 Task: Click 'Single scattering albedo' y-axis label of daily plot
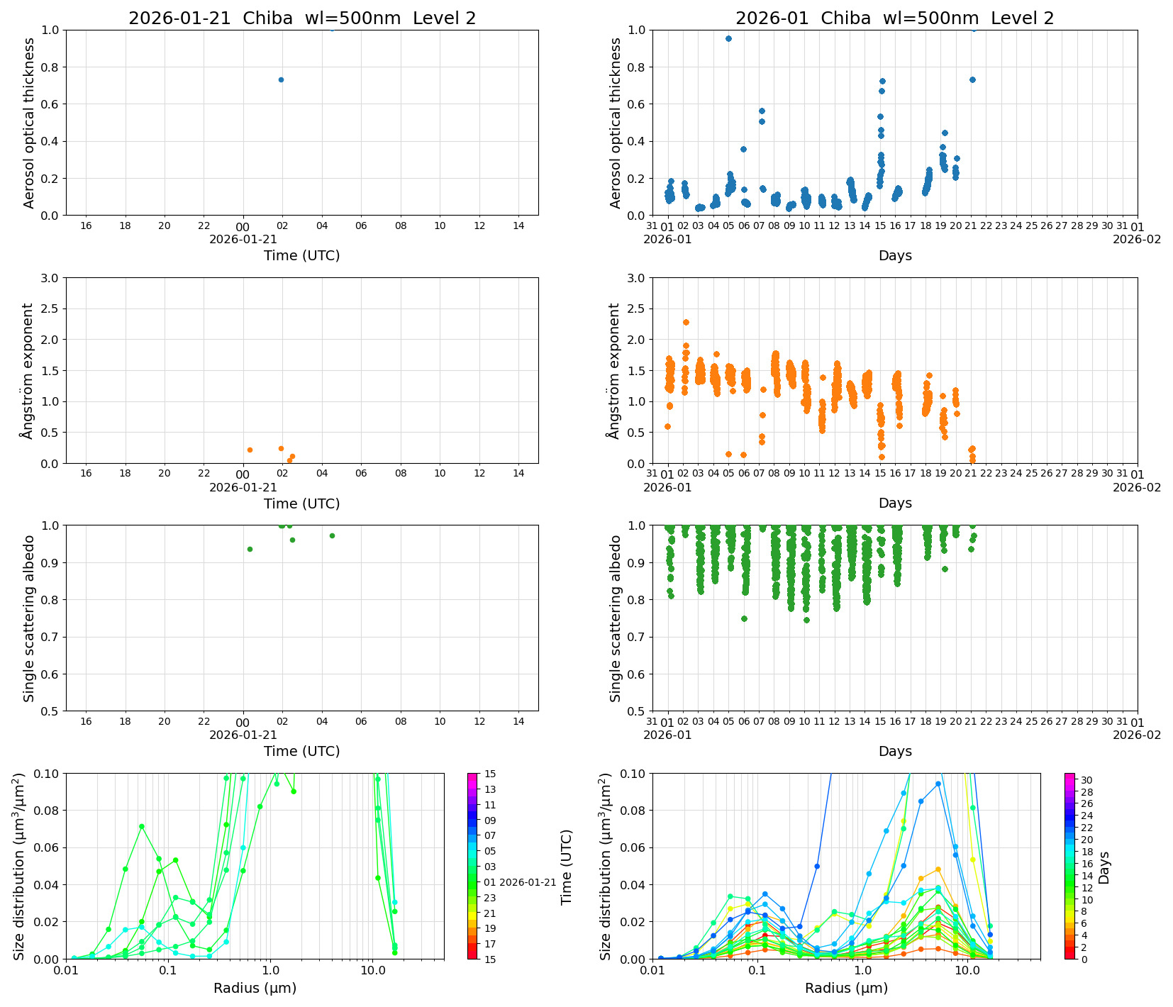click(x=29, y=618)
